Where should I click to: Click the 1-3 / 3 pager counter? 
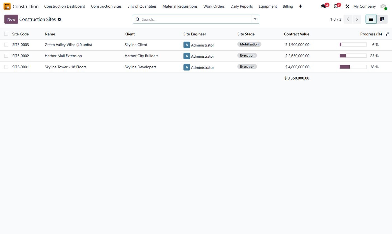click(336, 19)
